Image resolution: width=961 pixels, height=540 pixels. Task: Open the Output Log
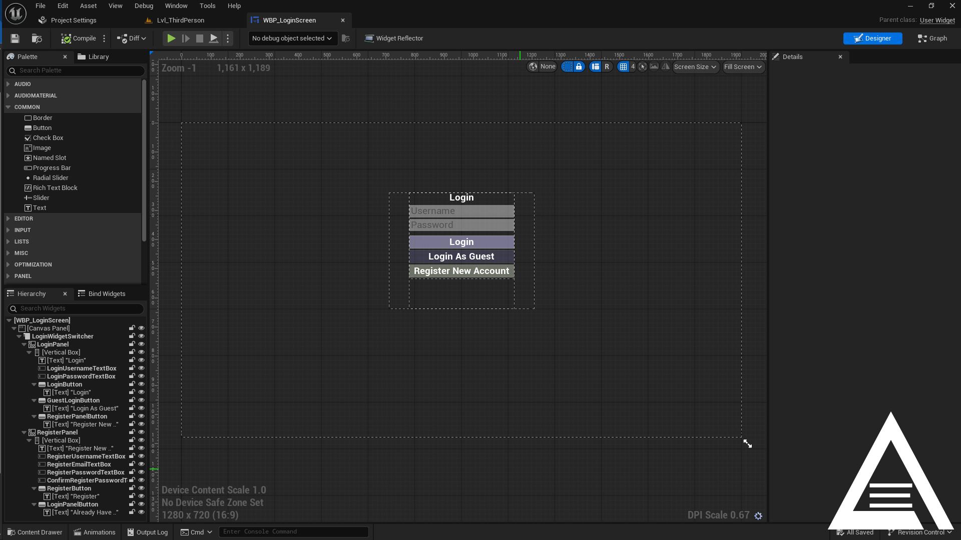(x=148, y=532)
